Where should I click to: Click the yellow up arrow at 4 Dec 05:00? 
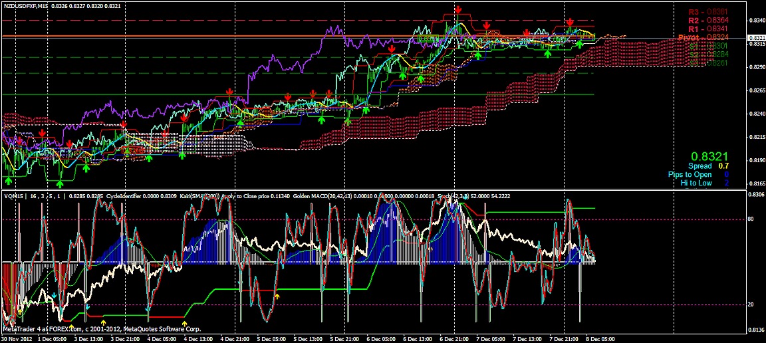(x=184, y=324)
